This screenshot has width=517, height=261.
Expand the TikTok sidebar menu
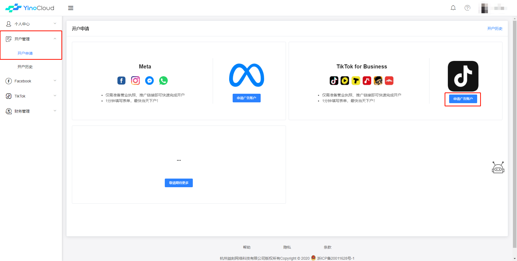point(31,96)
